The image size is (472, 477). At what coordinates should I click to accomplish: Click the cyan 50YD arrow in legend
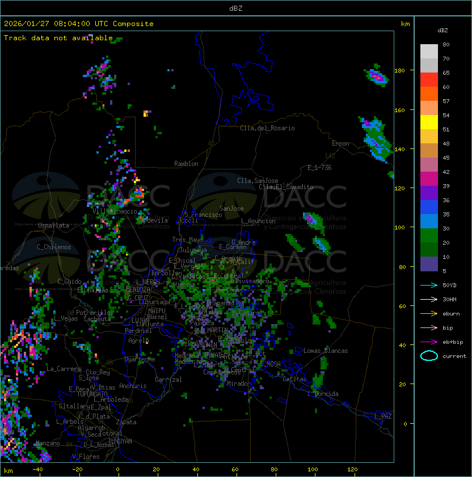point(429,285)
